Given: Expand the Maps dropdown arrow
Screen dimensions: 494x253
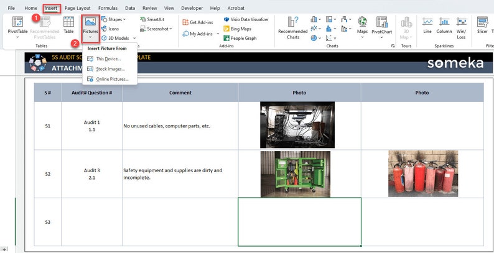Looking at the screenshot, I should tap(362, 37).
